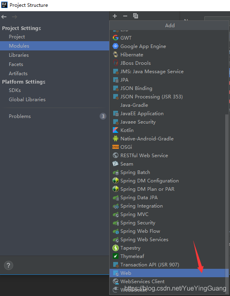The image size is (230, 296).
Task: Open the Project settings page
Action: coord(54,37)
